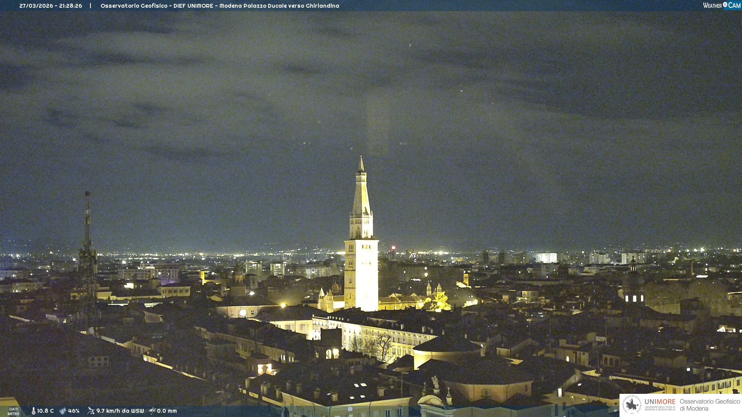This screenshot has height=417, width=742.
Task: Click the 9.7 km/h da WSW wind reading
Action: pyautogui.click(x=120, y=411)
